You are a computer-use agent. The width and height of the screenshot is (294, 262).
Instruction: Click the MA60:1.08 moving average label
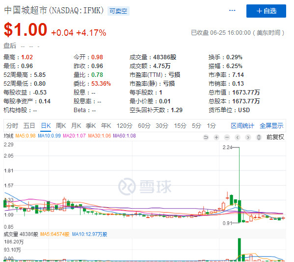[124, 136]
